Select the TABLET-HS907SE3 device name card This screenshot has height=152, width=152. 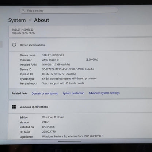pos(80,31)
